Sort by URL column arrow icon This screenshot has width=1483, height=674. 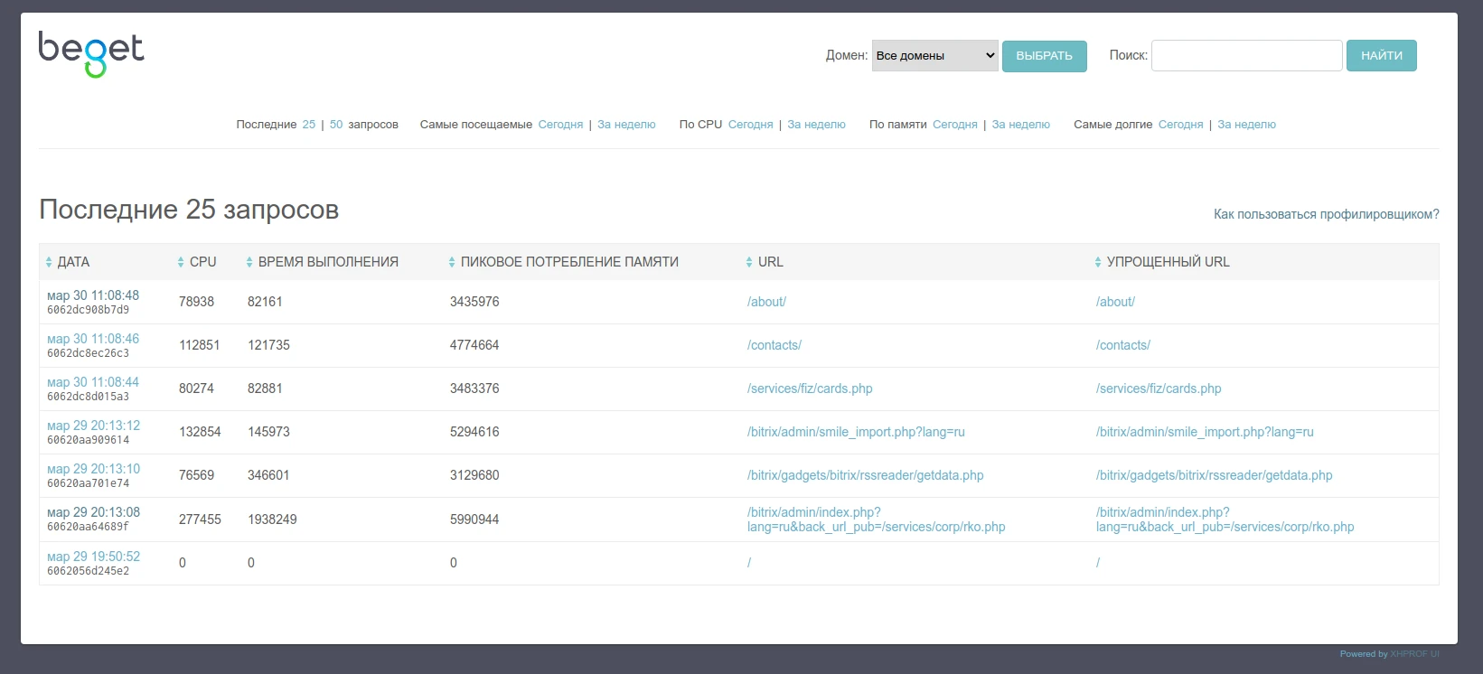[749, 262]
